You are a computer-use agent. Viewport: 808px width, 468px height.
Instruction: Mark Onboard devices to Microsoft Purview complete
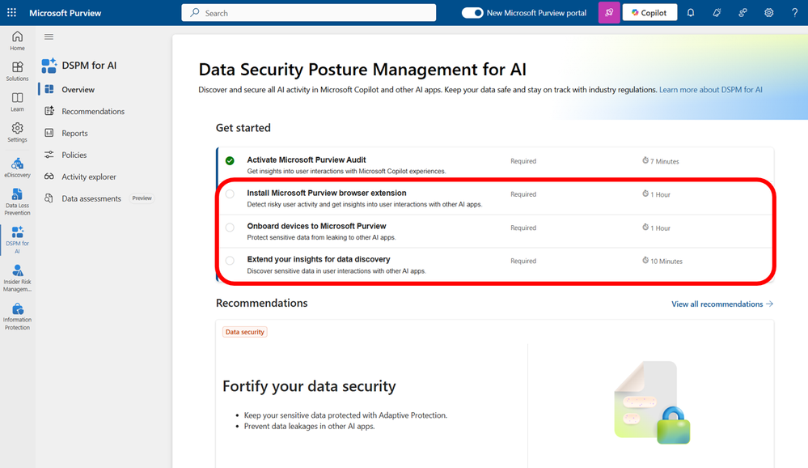click(230, 228)
